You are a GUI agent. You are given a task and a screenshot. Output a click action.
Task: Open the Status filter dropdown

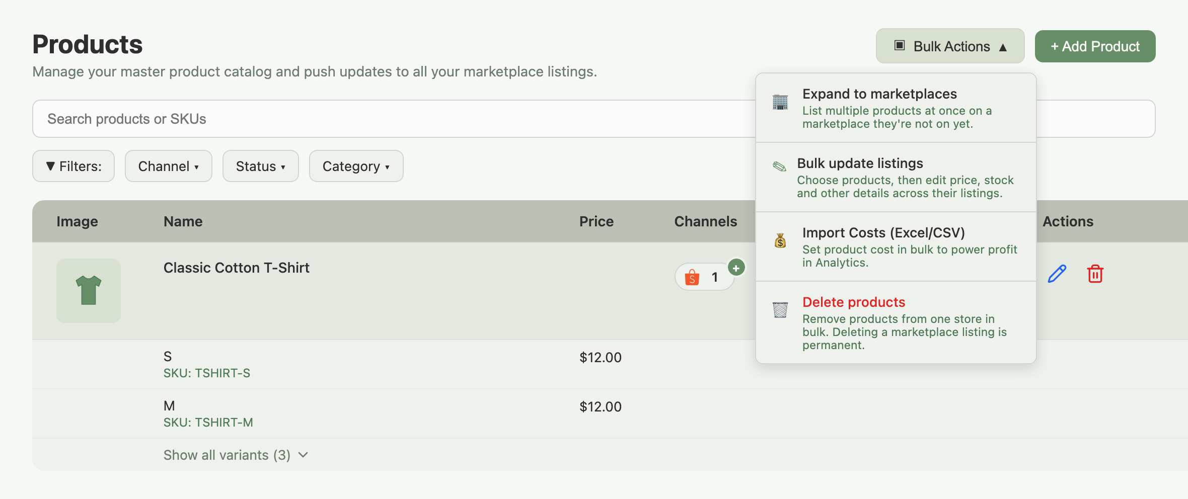(x=261, y=166)
